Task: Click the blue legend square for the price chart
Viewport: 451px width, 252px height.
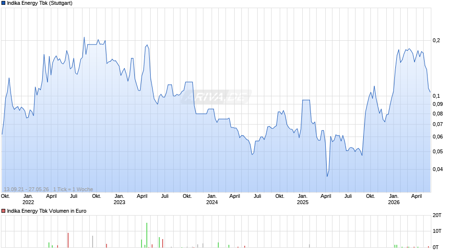Action: click(x=3, y=3)
